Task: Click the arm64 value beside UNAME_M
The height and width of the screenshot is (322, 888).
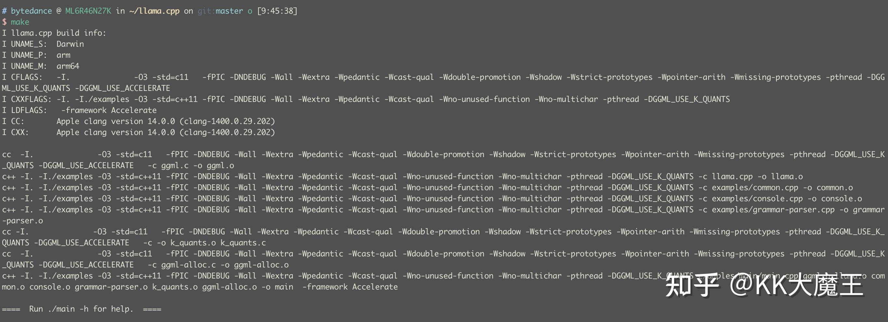Action: 68,66
